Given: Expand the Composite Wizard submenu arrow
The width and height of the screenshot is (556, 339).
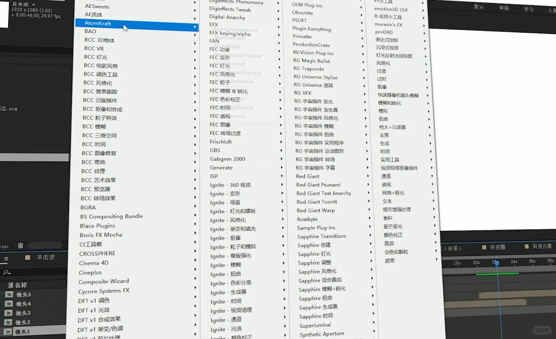Looking at the screenshot, I should (x=195, y=278).
